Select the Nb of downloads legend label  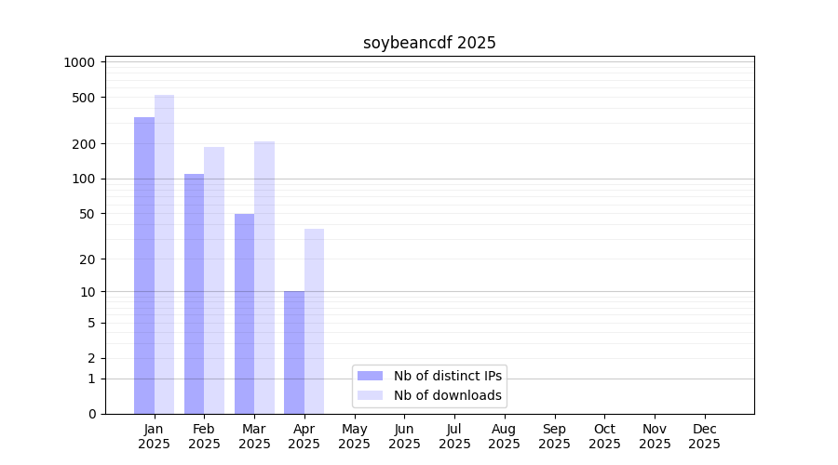(x=447, y=395)
